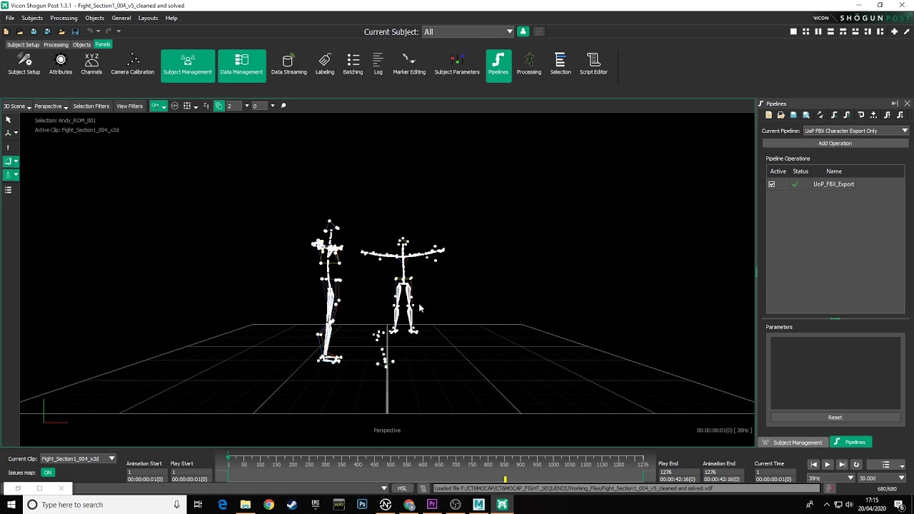Click the Reset button in Parameters

click(x=835, y=418)
